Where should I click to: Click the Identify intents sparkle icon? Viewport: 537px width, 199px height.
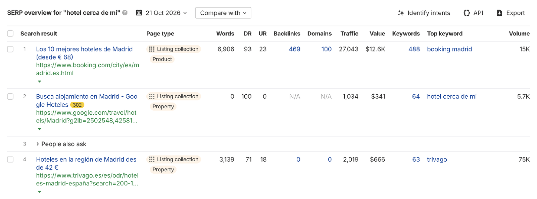[401, 13]
